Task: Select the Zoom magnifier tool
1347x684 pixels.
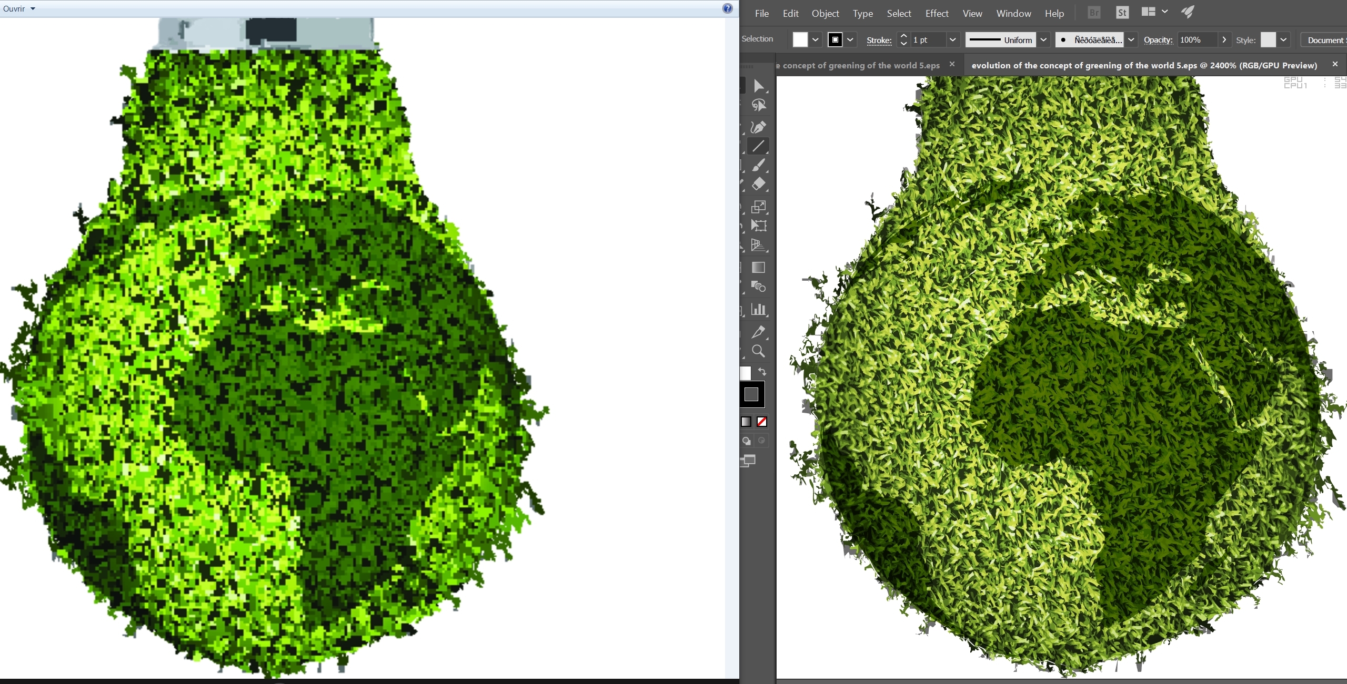Action: click(758, 351)
